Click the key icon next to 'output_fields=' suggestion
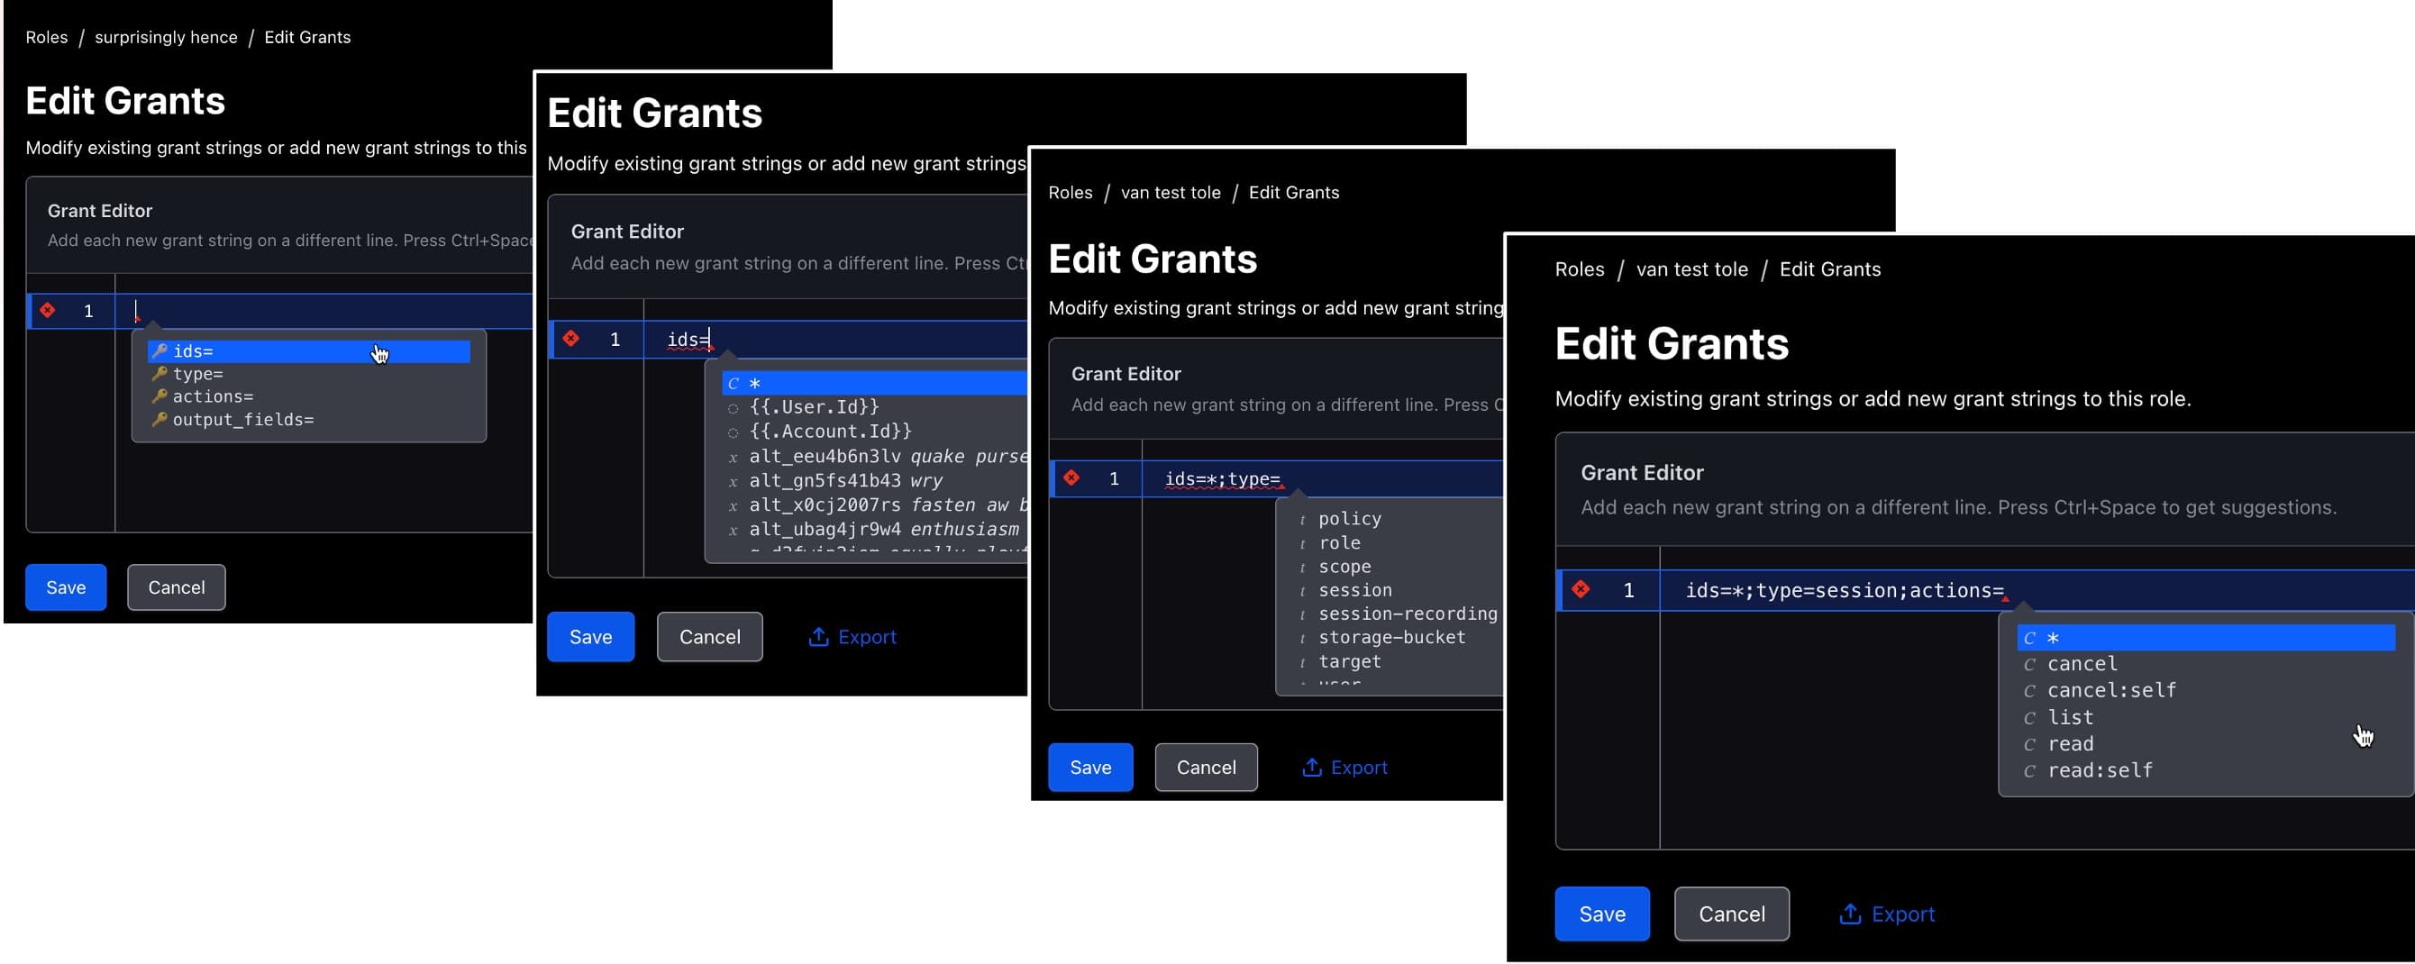Viewport: 2415px width, 964px height. tap(159, 419)
